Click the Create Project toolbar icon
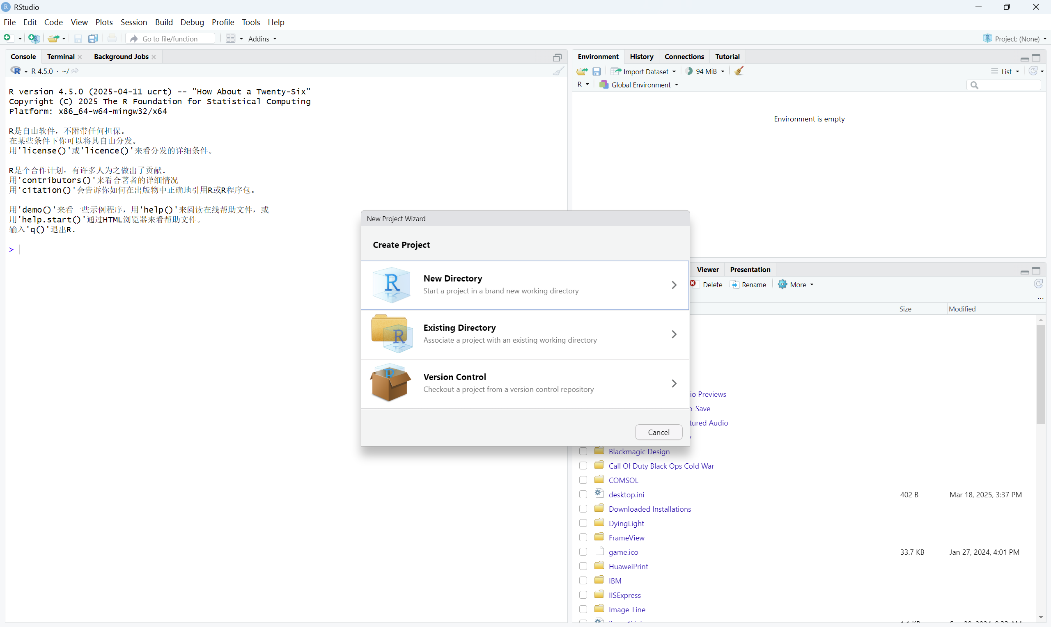The width and height of the screenshot is (1051, 627). [x=34, y=39]
